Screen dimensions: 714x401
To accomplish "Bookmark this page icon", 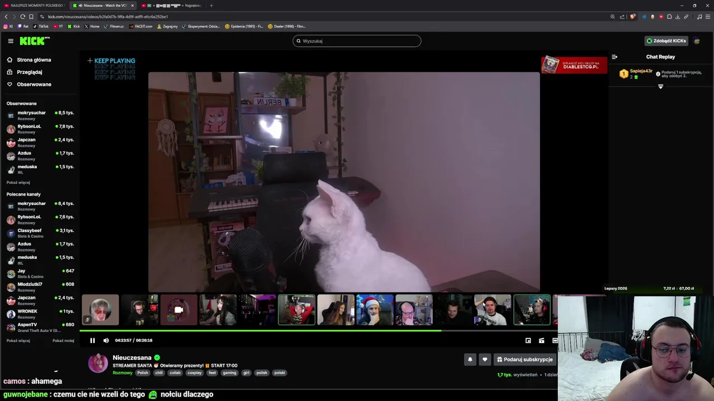I will (x=31, y=17).
